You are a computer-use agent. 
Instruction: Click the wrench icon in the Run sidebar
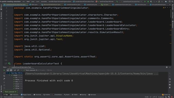click(4, 79)
